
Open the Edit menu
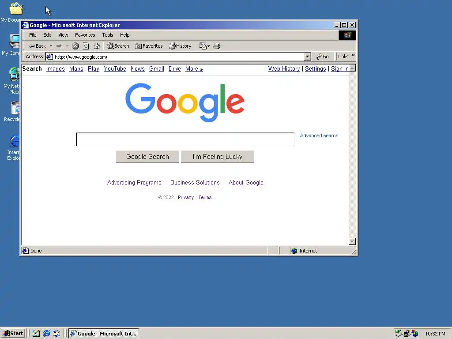[47, 35]
